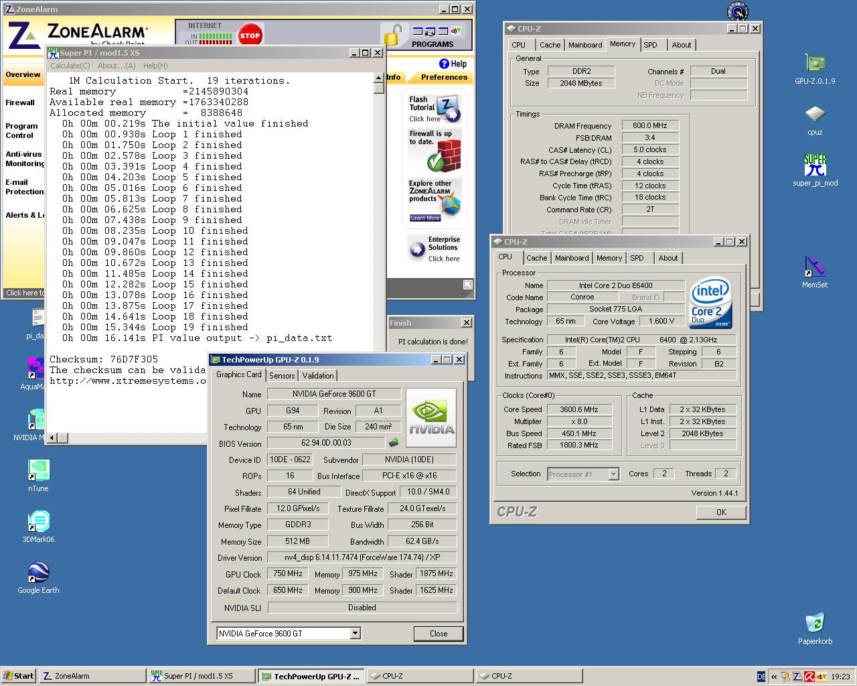Open the Flash Tutorial tile in ZoneAlarm
857x686 pixels.
[x=435, y=109]
